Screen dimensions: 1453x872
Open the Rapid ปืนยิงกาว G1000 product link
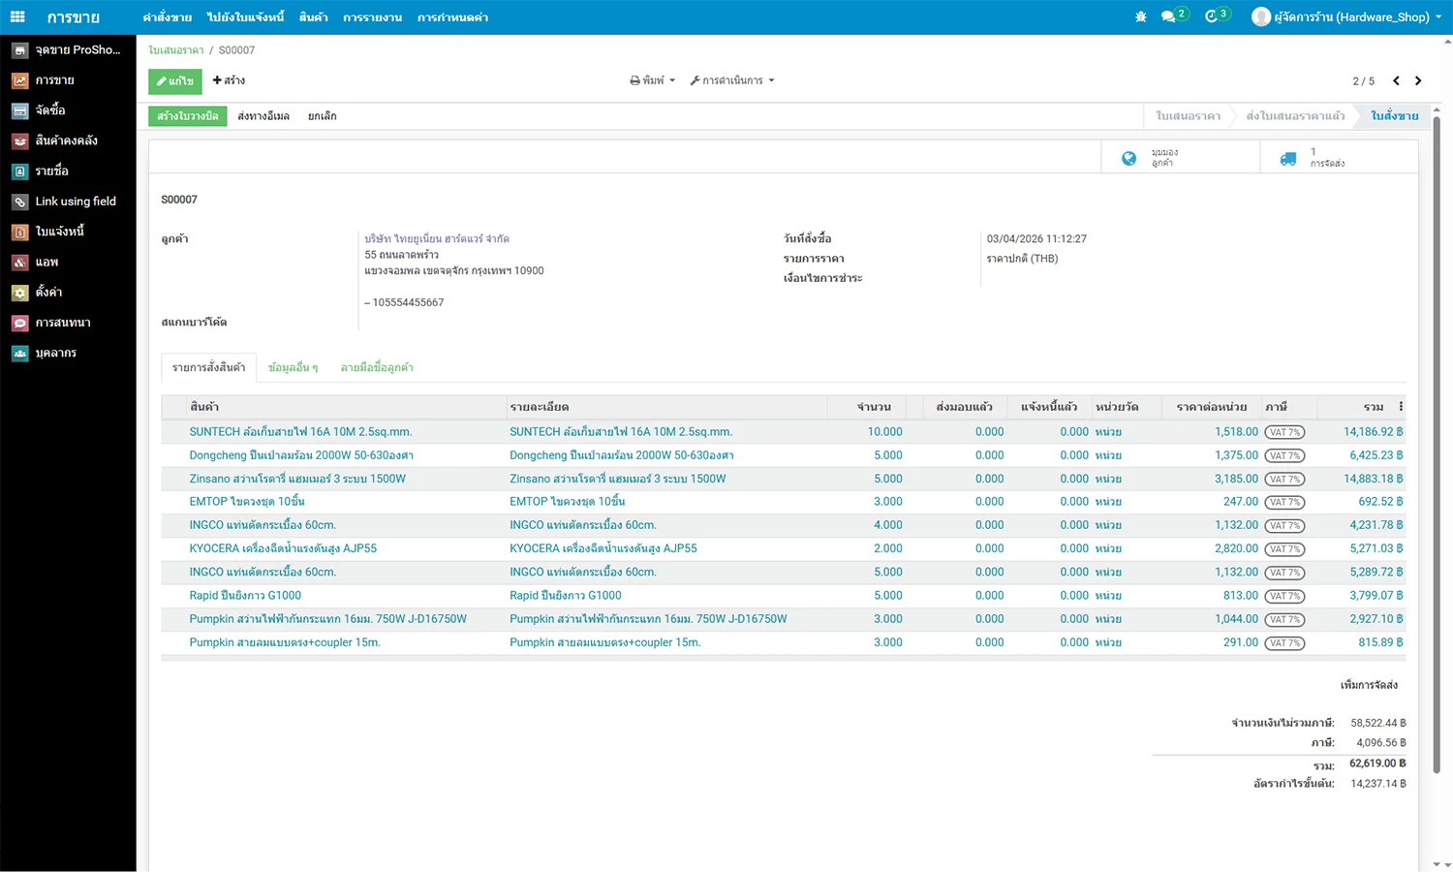pyautogui.click(x=245, y=596)
